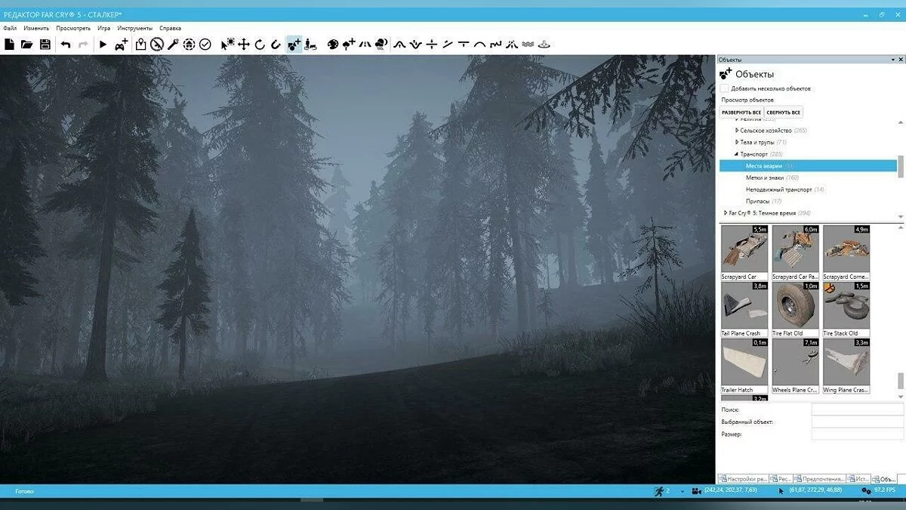Select the Scrapyard Car thumbnail

coord(744,253)
